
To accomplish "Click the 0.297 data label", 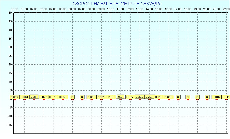I will click(149, 97).
